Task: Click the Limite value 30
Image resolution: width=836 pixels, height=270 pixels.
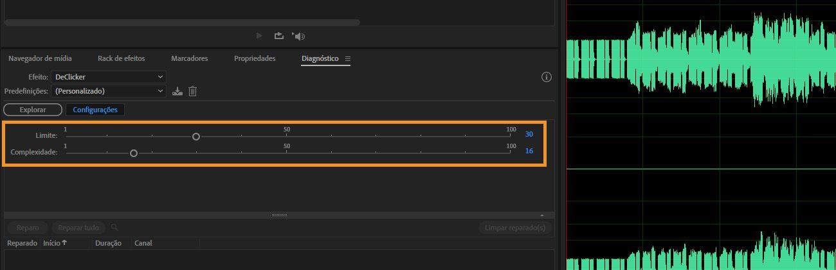Action: coord(529,135)
